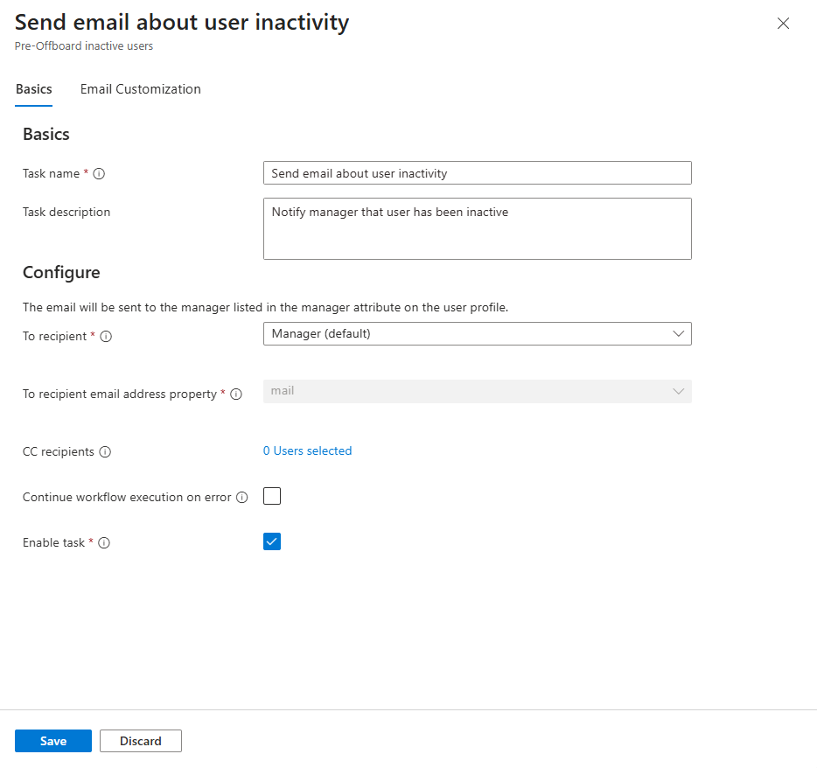Screen dimensions: 817x768
Task: Click the dropdown chevron on To recipient
Action: coord(678,333)
